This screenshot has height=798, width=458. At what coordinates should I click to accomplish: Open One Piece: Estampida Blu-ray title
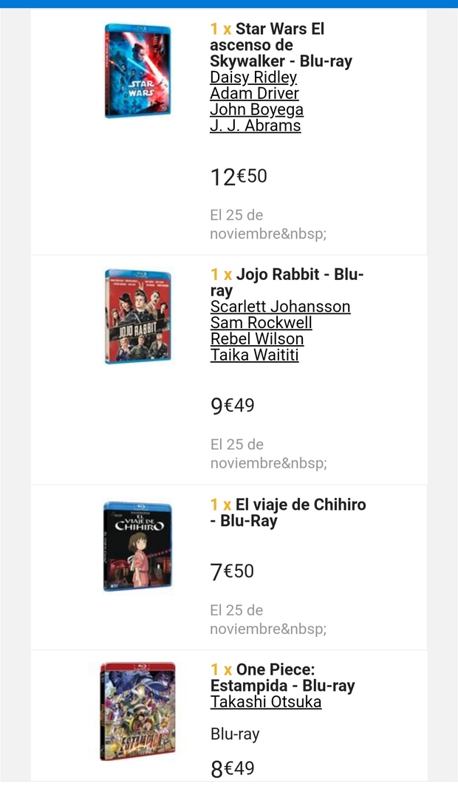click(x=282, y=678)
